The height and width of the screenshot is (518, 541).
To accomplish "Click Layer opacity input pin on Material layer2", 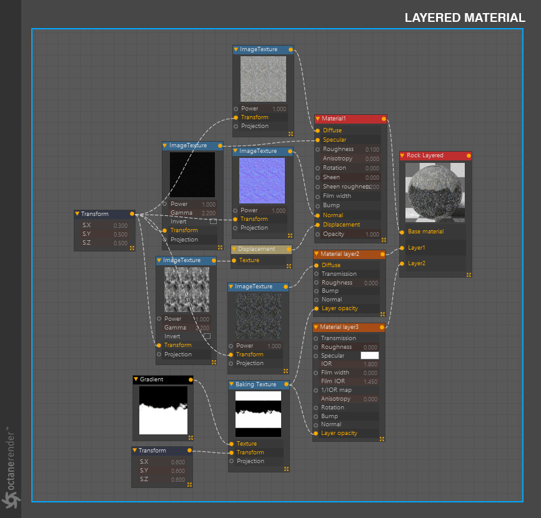I will pos(316,308).
